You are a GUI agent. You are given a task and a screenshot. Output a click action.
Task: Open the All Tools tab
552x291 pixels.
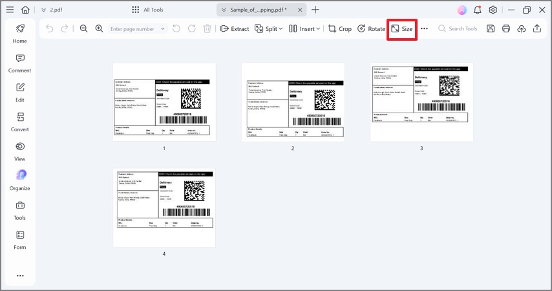pos(147,10)
